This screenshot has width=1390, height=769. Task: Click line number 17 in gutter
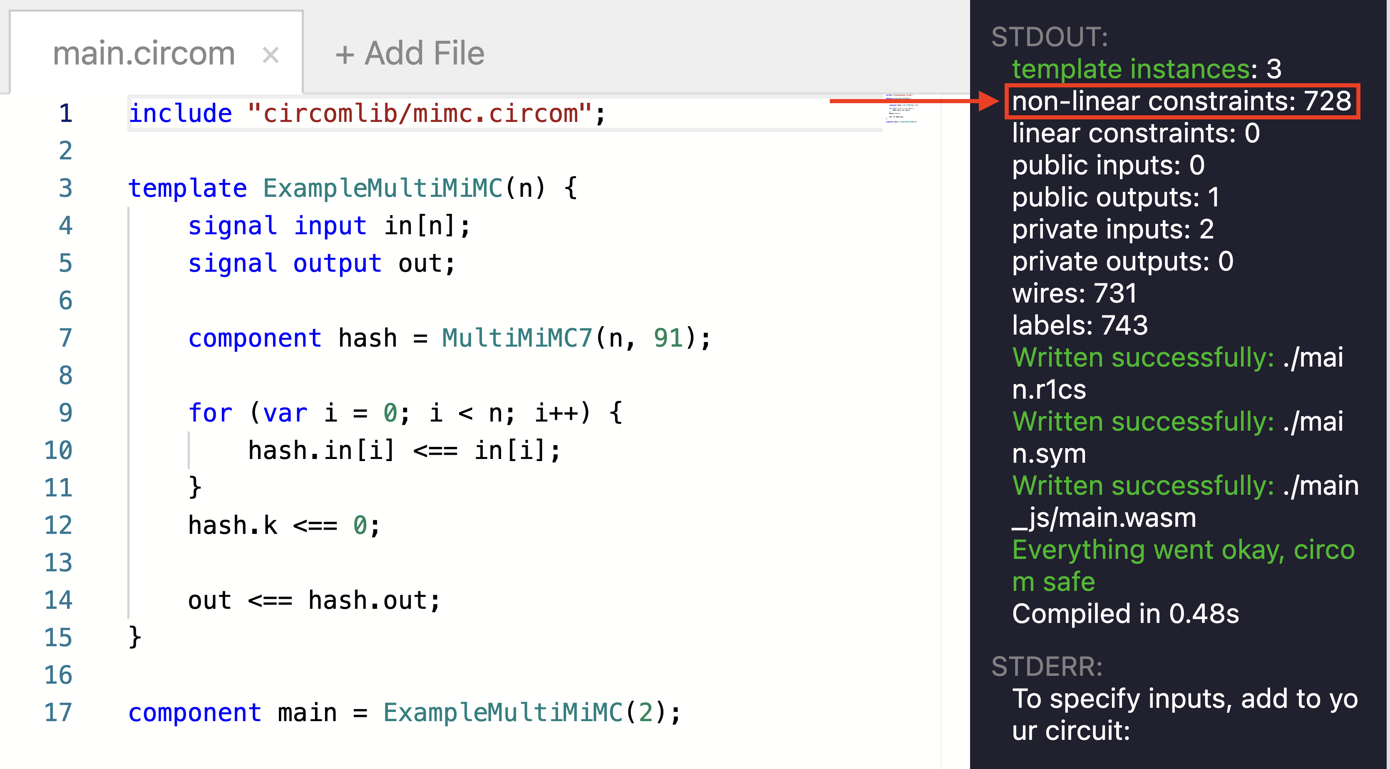[58, 712]
